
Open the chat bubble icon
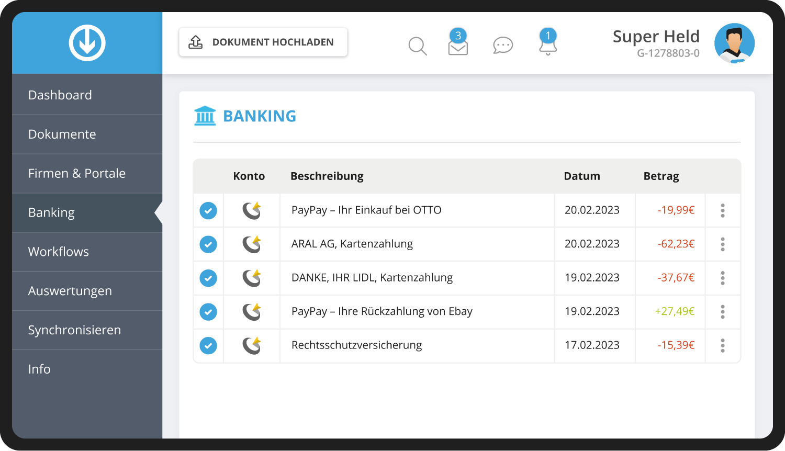point(502,46)
